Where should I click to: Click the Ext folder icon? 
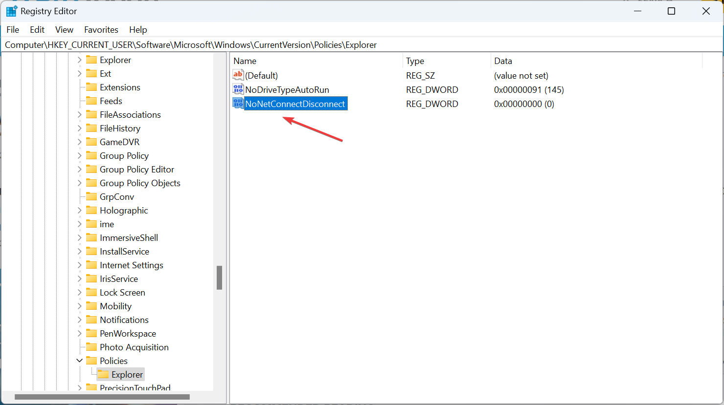(x=91, y=73)
